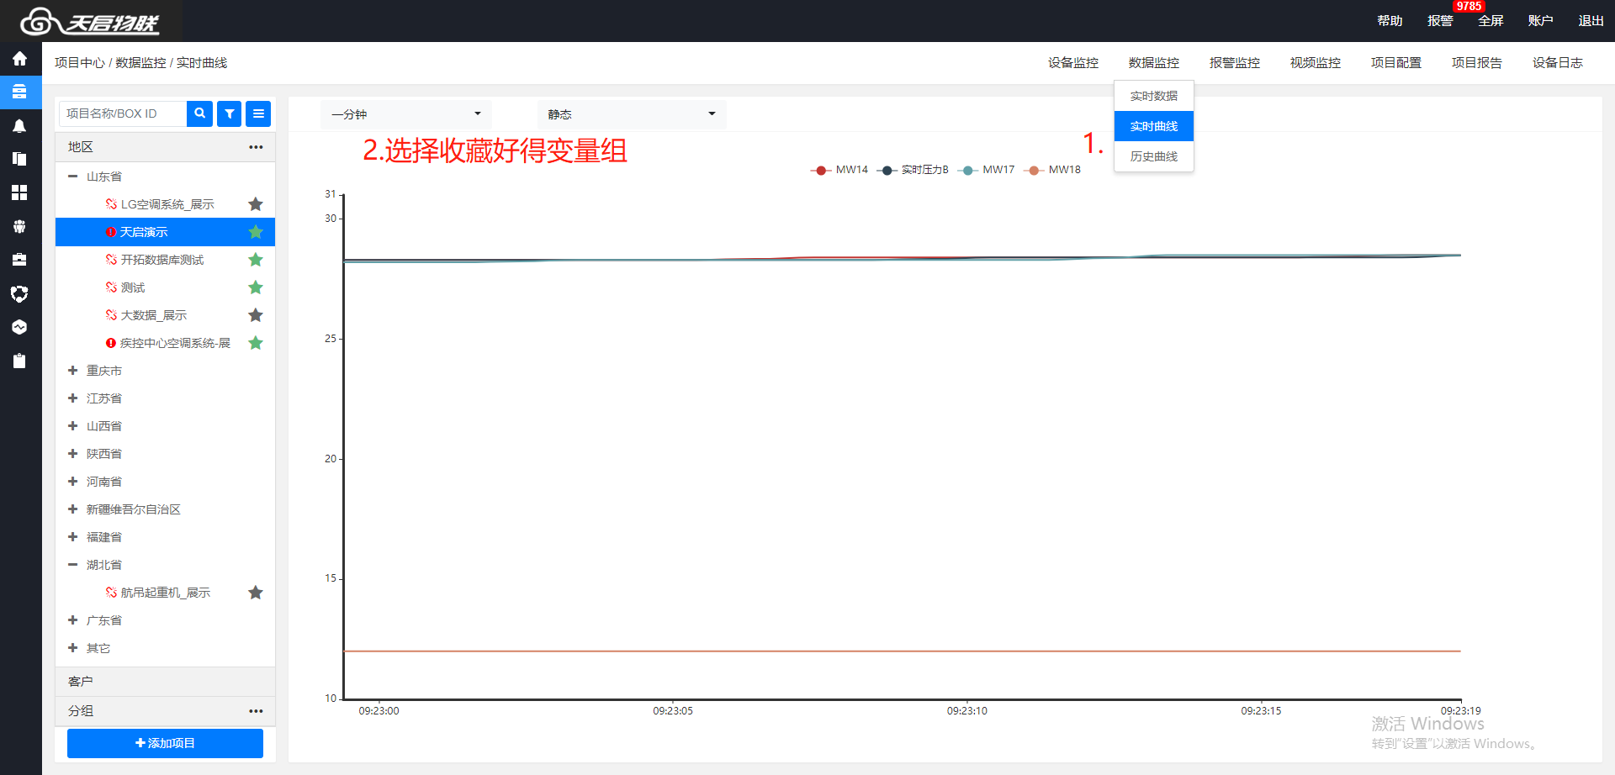Screen dimensions: 1615x775
Task: Click the 项目名称/BOX ID search field
Action: 123,113
